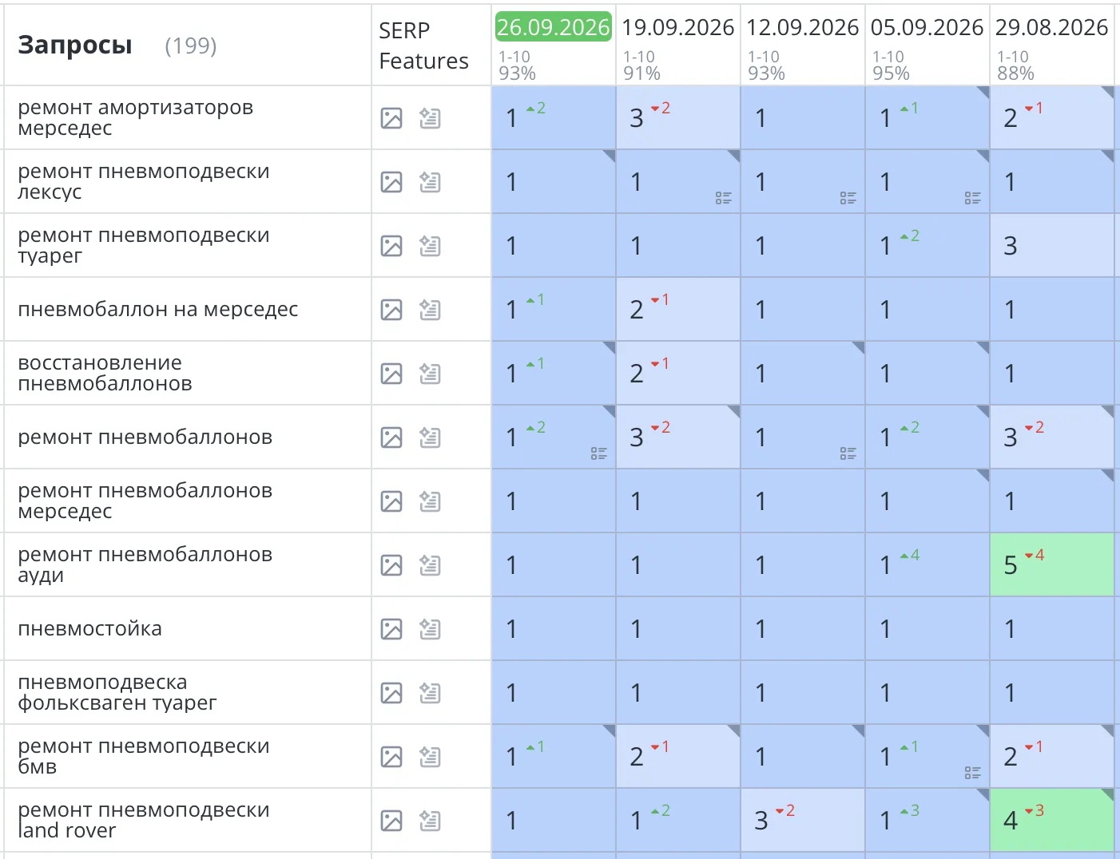Click the image icon for 'ремонт пневмобаллонов мерседес'
The image size is (1120, 859).
click(x=391, y=501)
